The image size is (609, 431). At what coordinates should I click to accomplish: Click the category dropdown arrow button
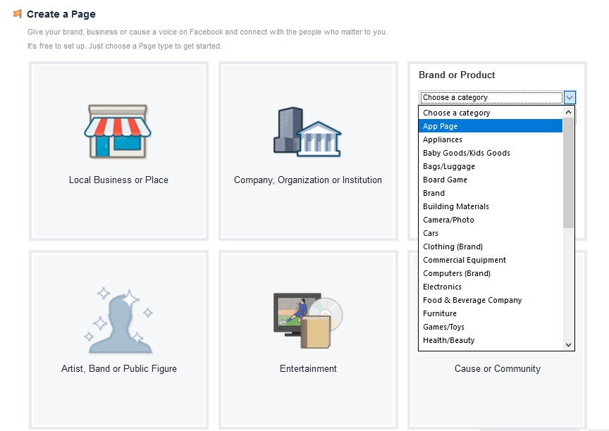click(570, 97)
